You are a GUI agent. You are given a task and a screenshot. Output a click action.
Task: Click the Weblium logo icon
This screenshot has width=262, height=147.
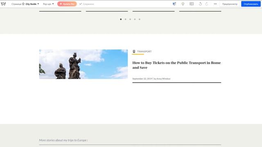click(3, 4)
